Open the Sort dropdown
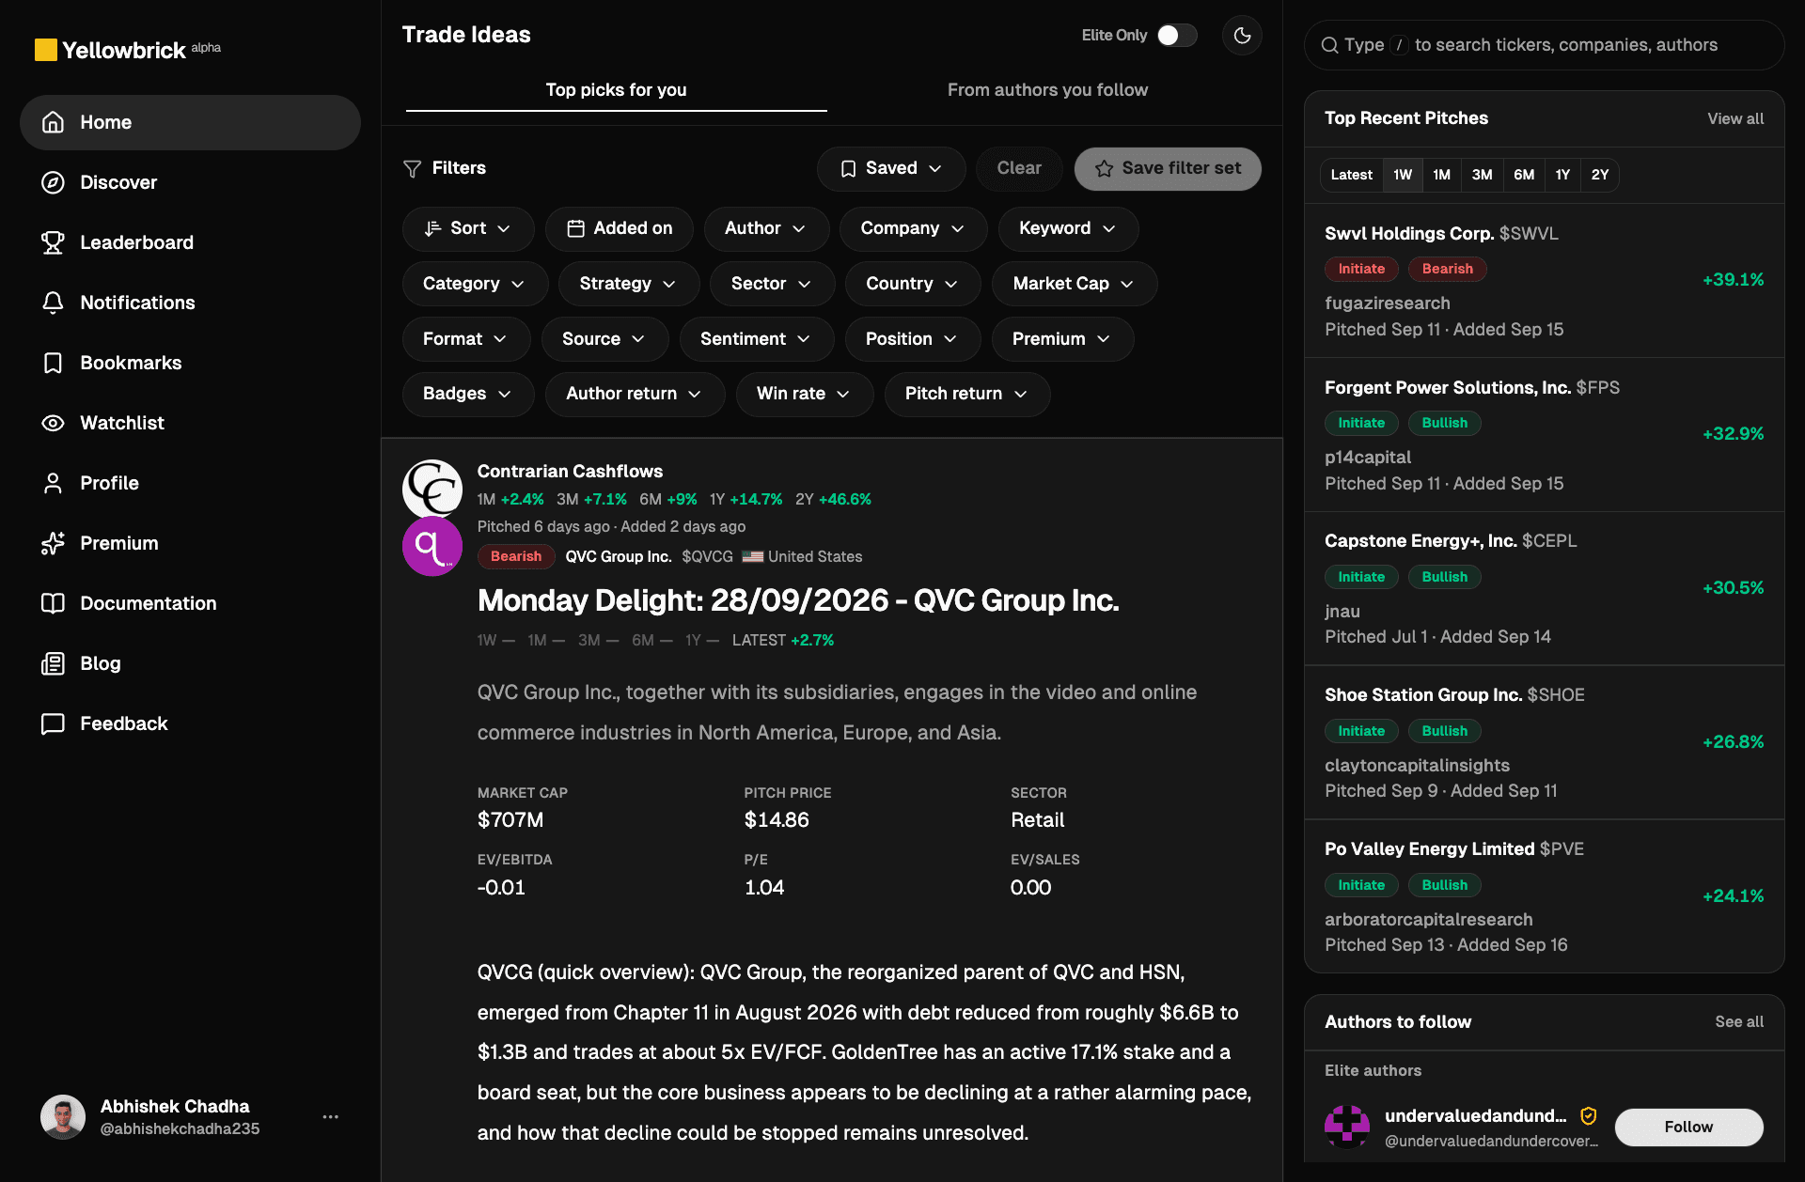 [467, 228]
